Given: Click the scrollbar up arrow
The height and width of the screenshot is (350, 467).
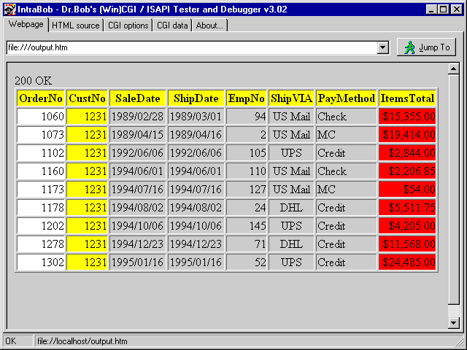Looking at the screenshot, I should coord(453,69).
